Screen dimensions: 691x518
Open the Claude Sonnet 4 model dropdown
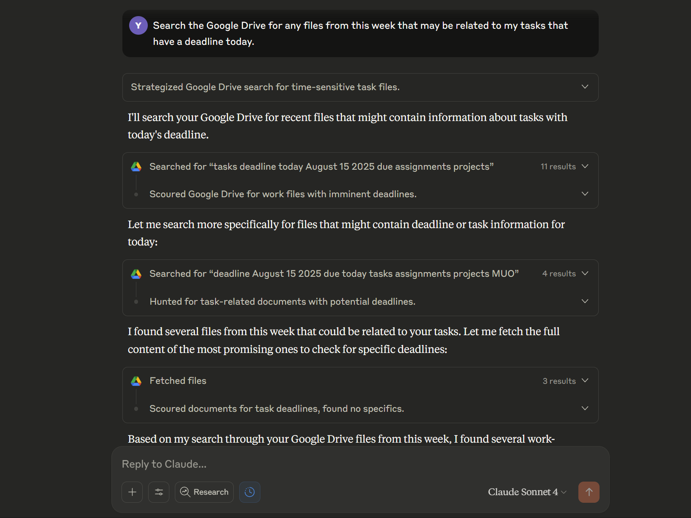coord(527,492)
